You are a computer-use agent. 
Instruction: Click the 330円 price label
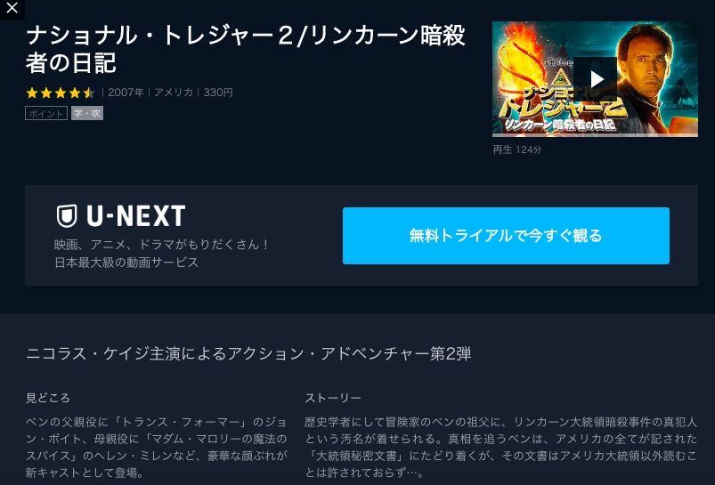[218, 93]
